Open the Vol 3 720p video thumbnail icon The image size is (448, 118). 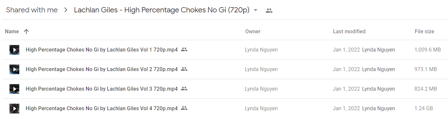point(14,89)
